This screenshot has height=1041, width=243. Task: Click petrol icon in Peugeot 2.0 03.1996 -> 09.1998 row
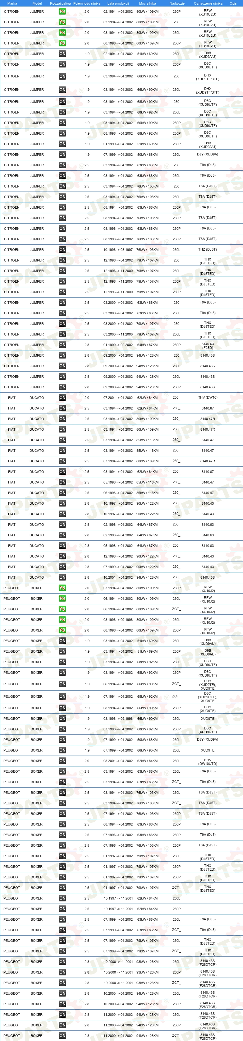tap(62, 619)
